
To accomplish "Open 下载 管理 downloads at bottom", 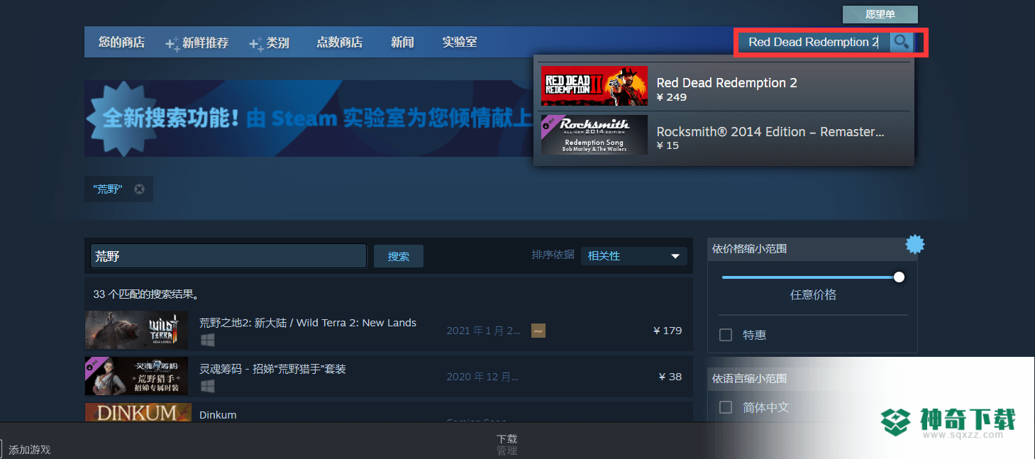I will point(507,445).
